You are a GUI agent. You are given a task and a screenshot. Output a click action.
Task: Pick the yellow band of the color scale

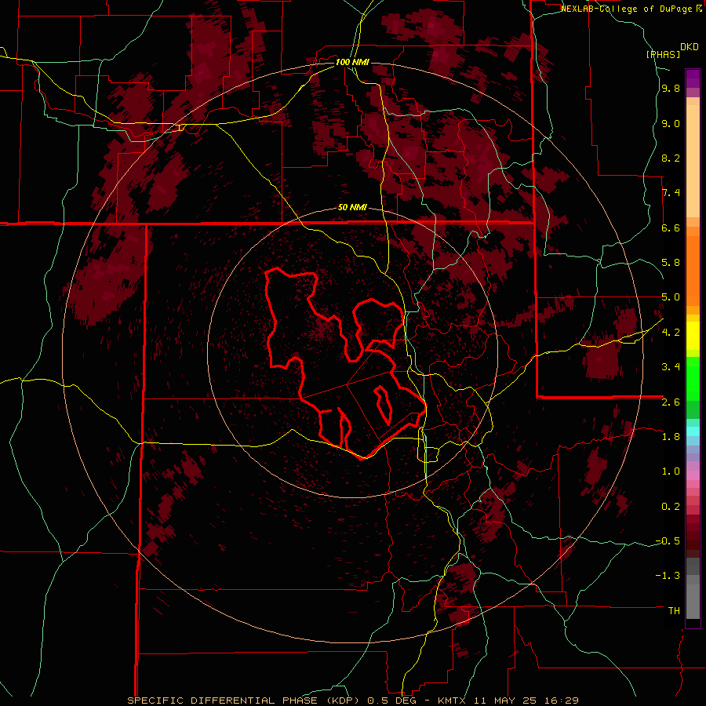[693, 336]
